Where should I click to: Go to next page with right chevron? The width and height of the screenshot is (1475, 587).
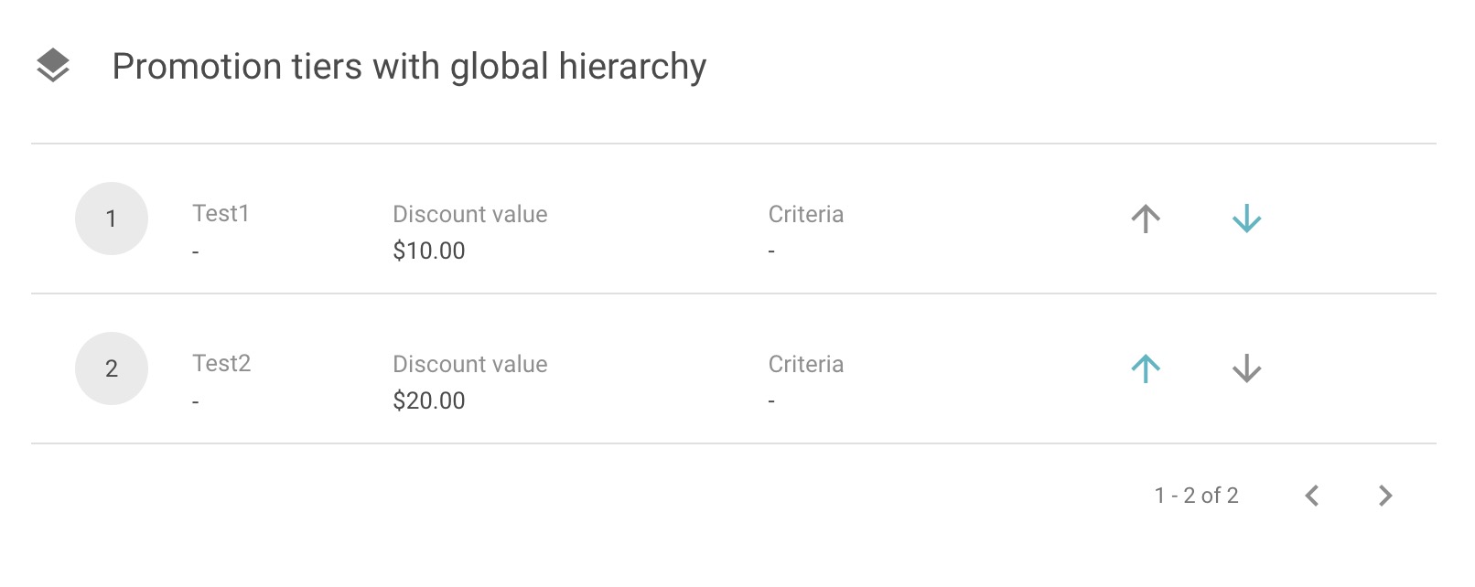pyautogui.click(x=1384, y=495)
